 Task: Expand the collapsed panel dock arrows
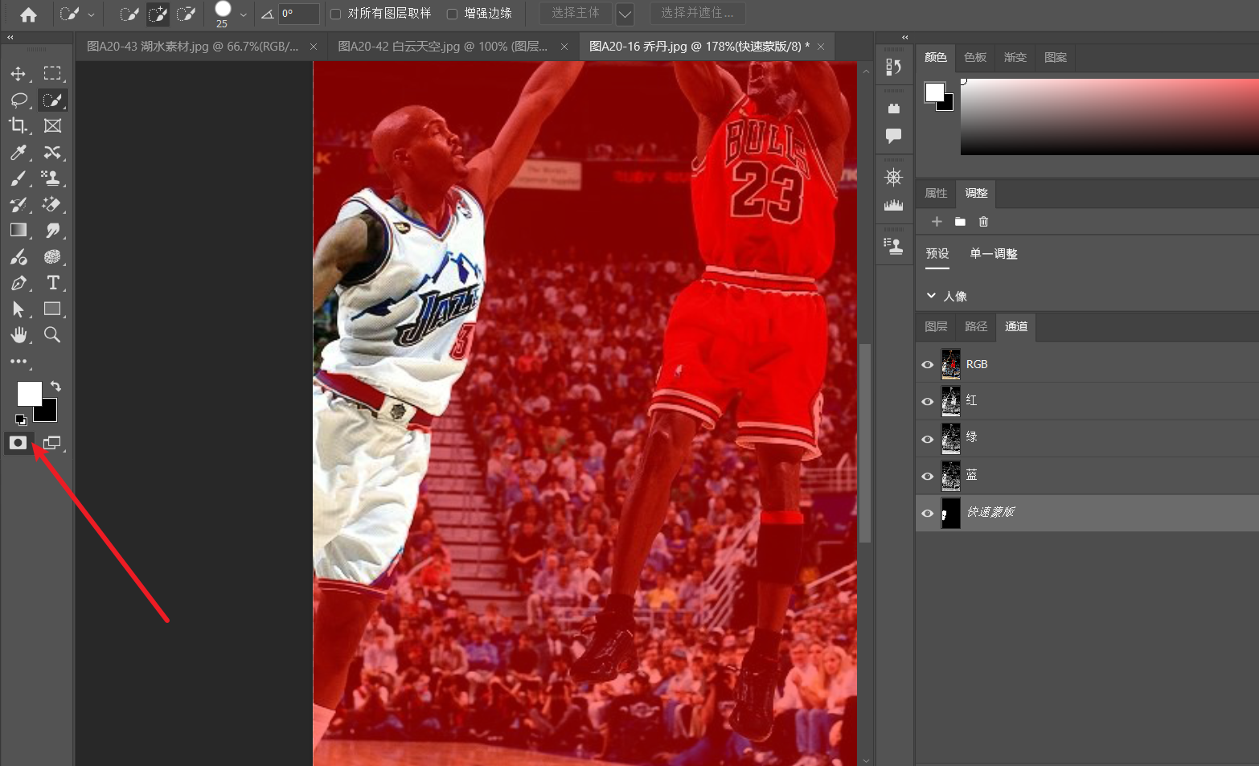(x=905, y=37)
